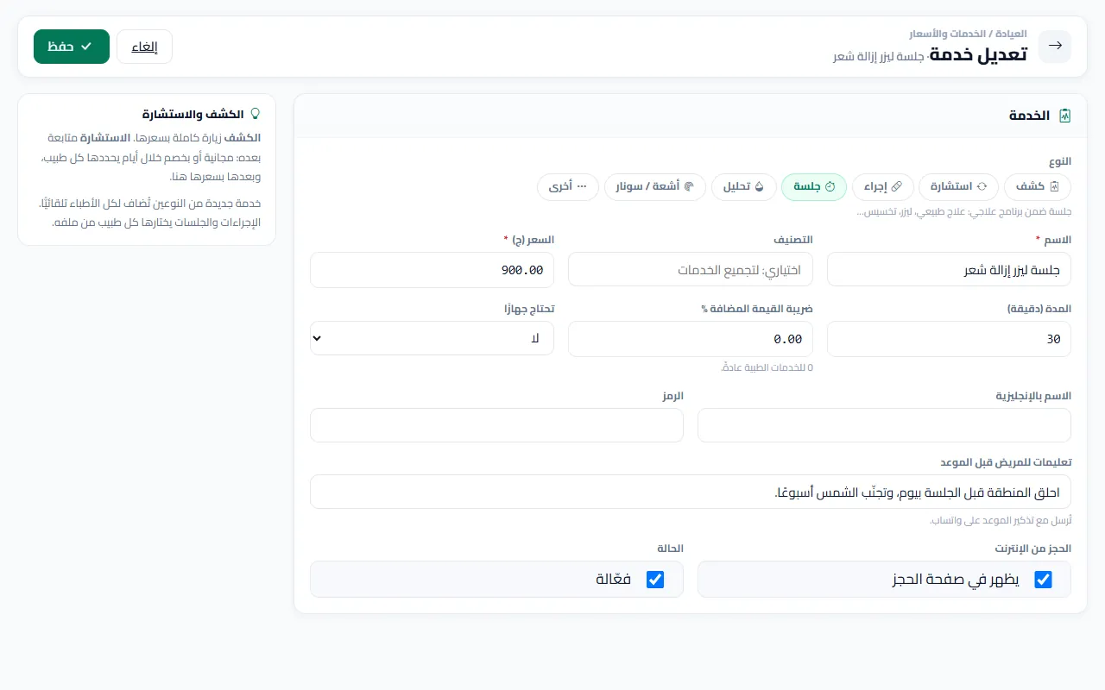Image resolution: width=1105 pixels, height=690 pixels.
Task: Click the ضريبة القيمة المضافة field
Action: 690,339
